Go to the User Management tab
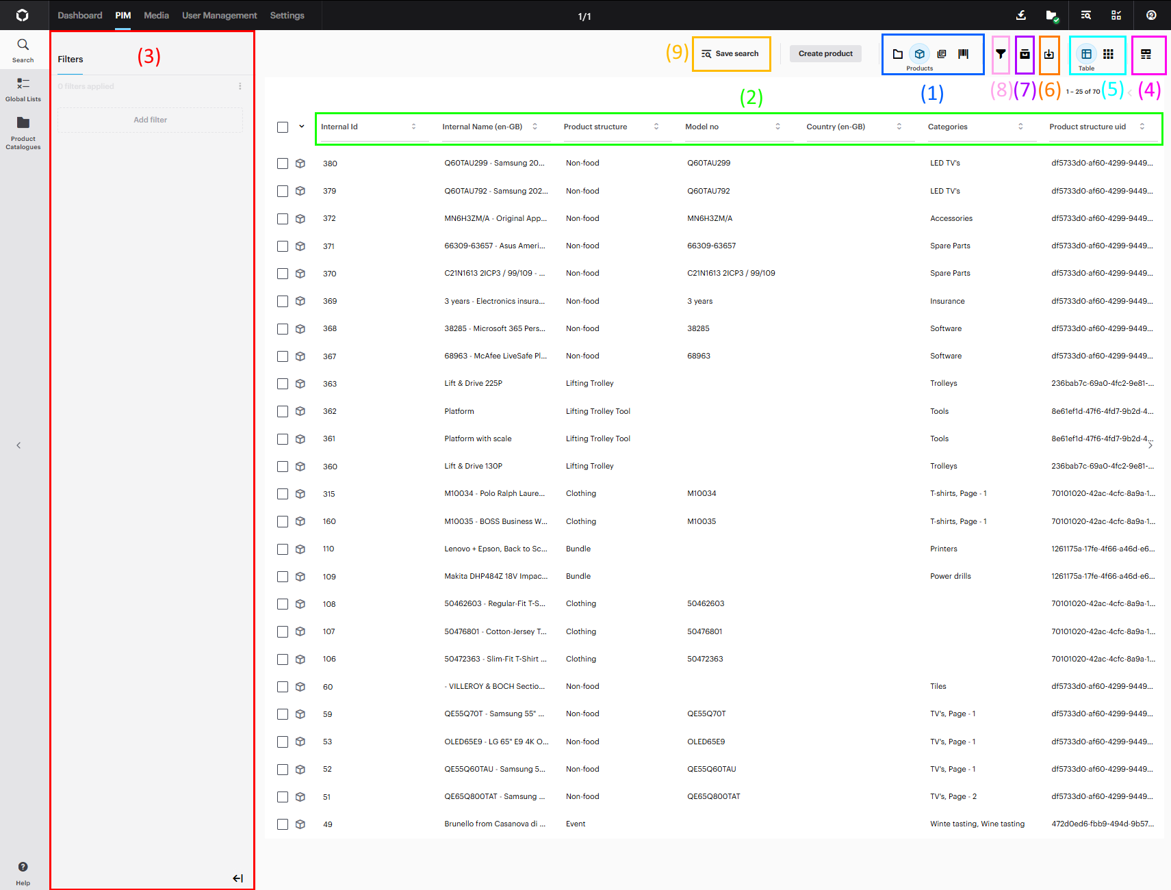 [x=219, y=15]
